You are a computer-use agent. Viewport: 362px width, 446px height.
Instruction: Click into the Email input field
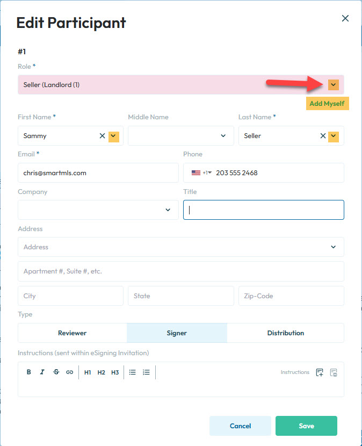98,173
